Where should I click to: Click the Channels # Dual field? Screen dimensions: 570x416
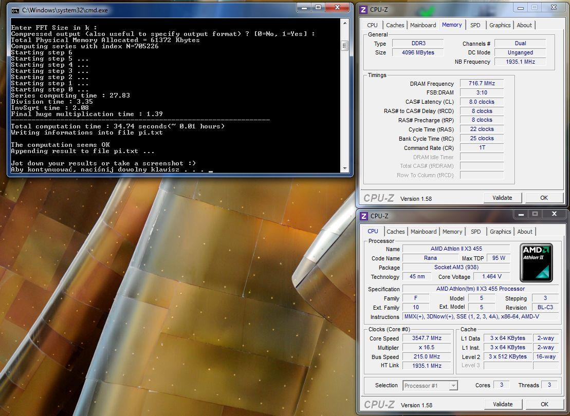point(520,43)
